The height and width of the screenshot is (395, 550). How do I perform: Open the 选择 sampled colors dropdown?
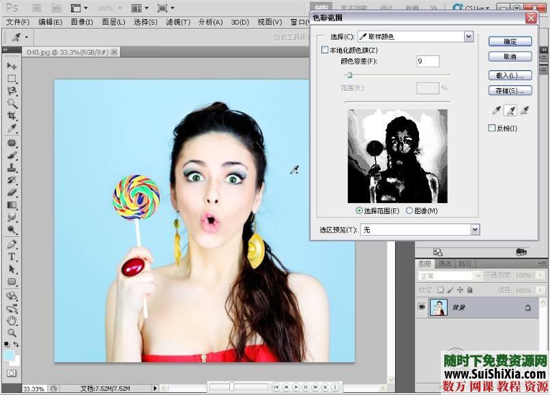468,36
